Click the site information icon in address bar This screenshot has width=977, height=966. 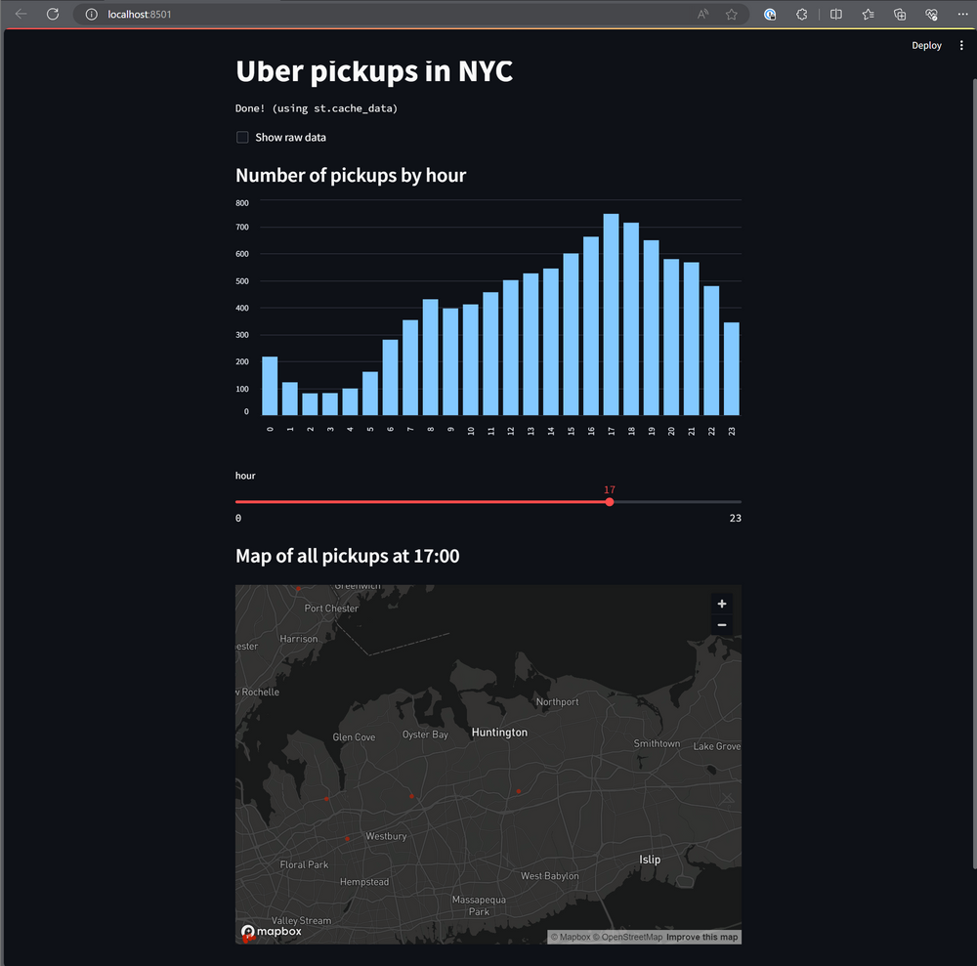click(91, 15)
